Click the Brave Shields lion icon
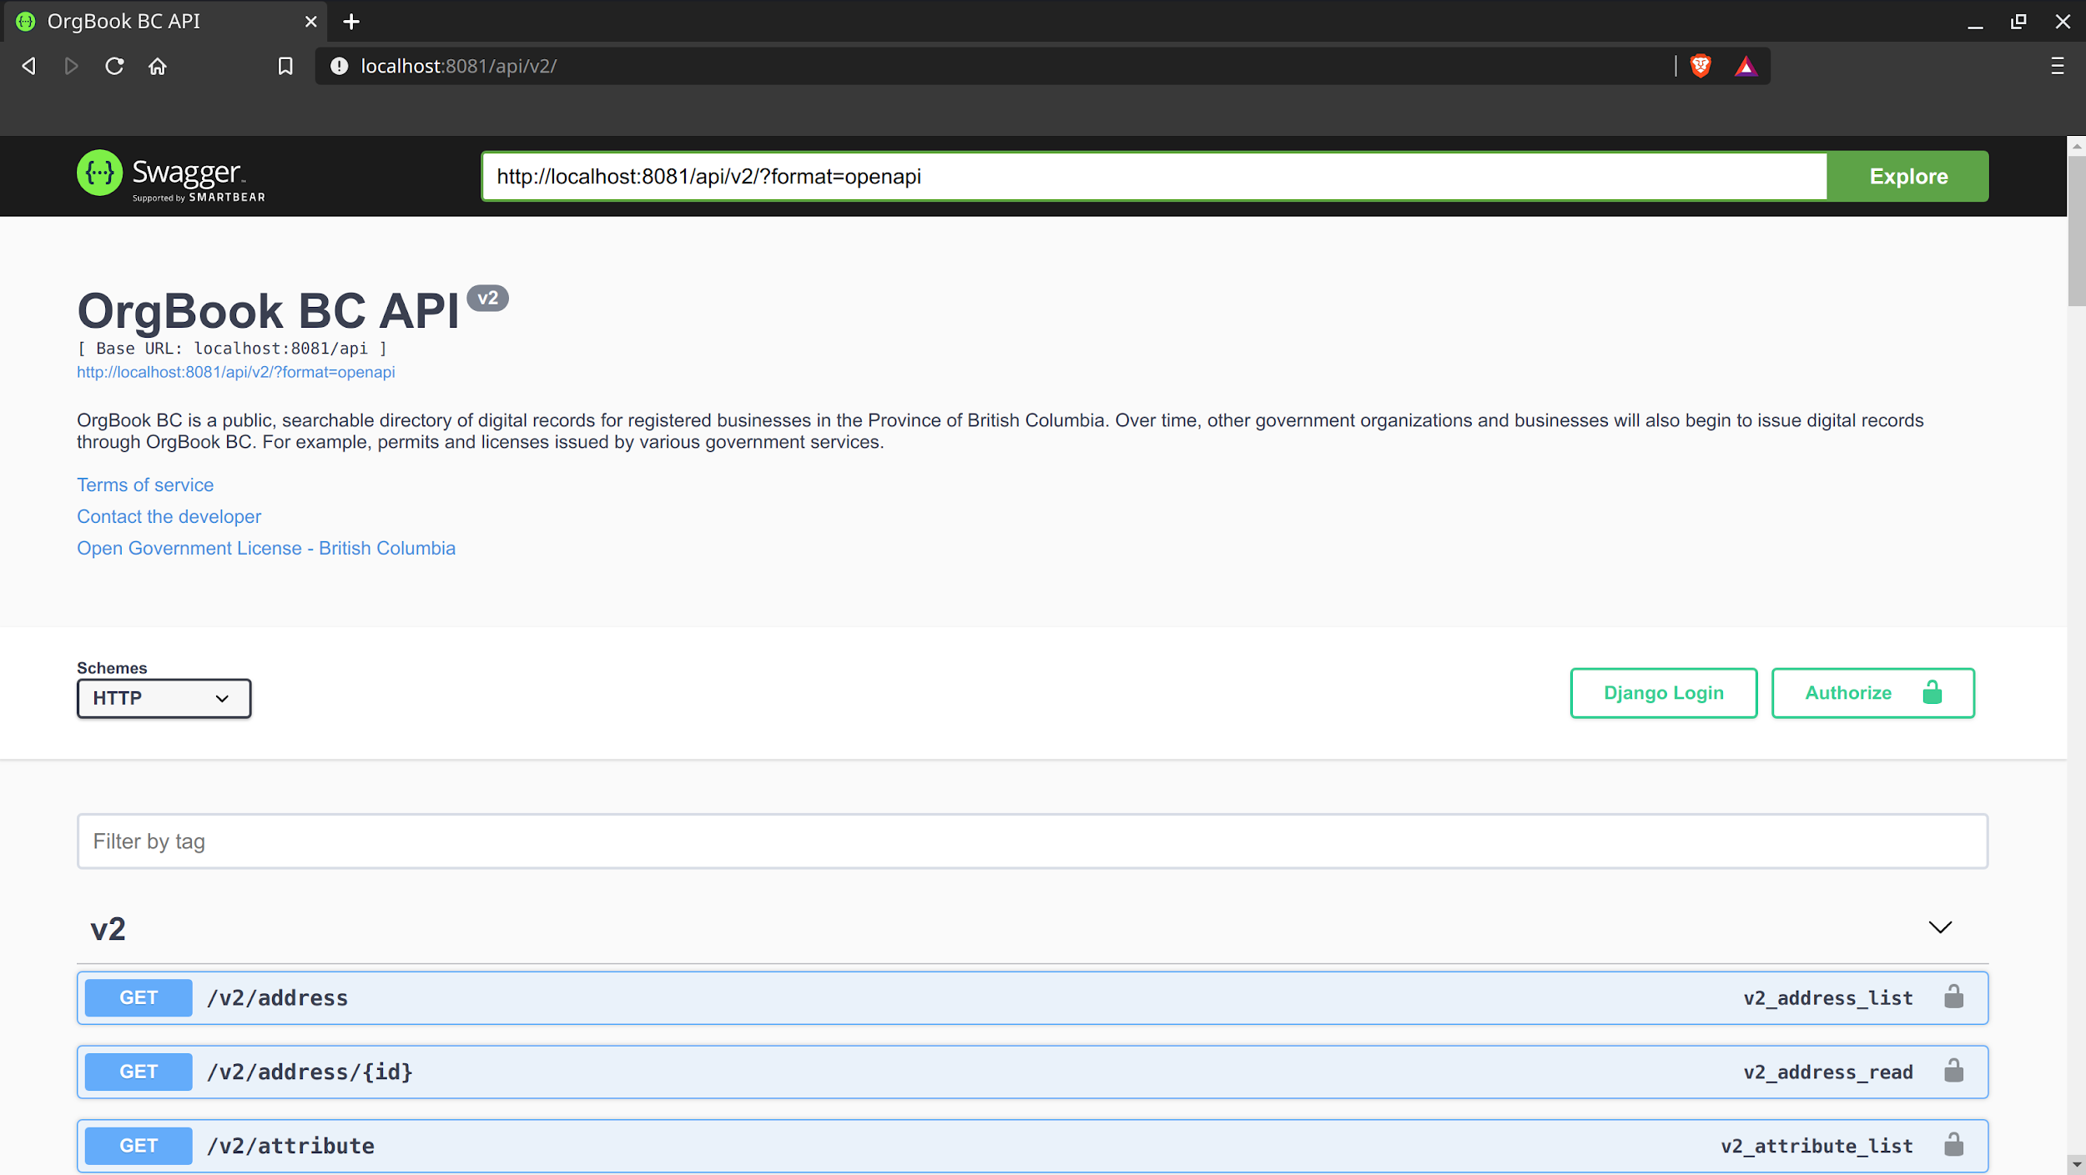 pos(1701,66)
